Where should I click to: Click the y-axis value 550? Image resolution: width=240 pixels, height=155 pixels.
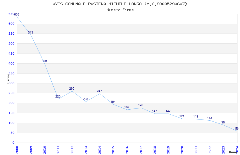pos(11,34)
